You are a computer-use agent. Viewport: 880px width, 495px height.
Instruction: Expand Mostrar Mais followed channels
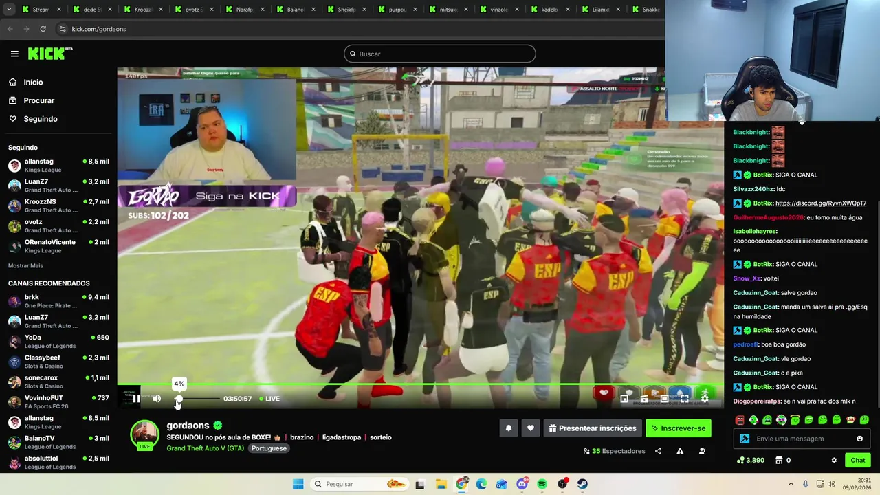(25, 265)
